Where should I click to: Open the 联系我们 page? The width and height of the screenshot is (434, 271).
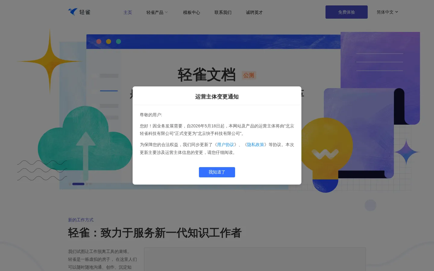click(223, 12)
